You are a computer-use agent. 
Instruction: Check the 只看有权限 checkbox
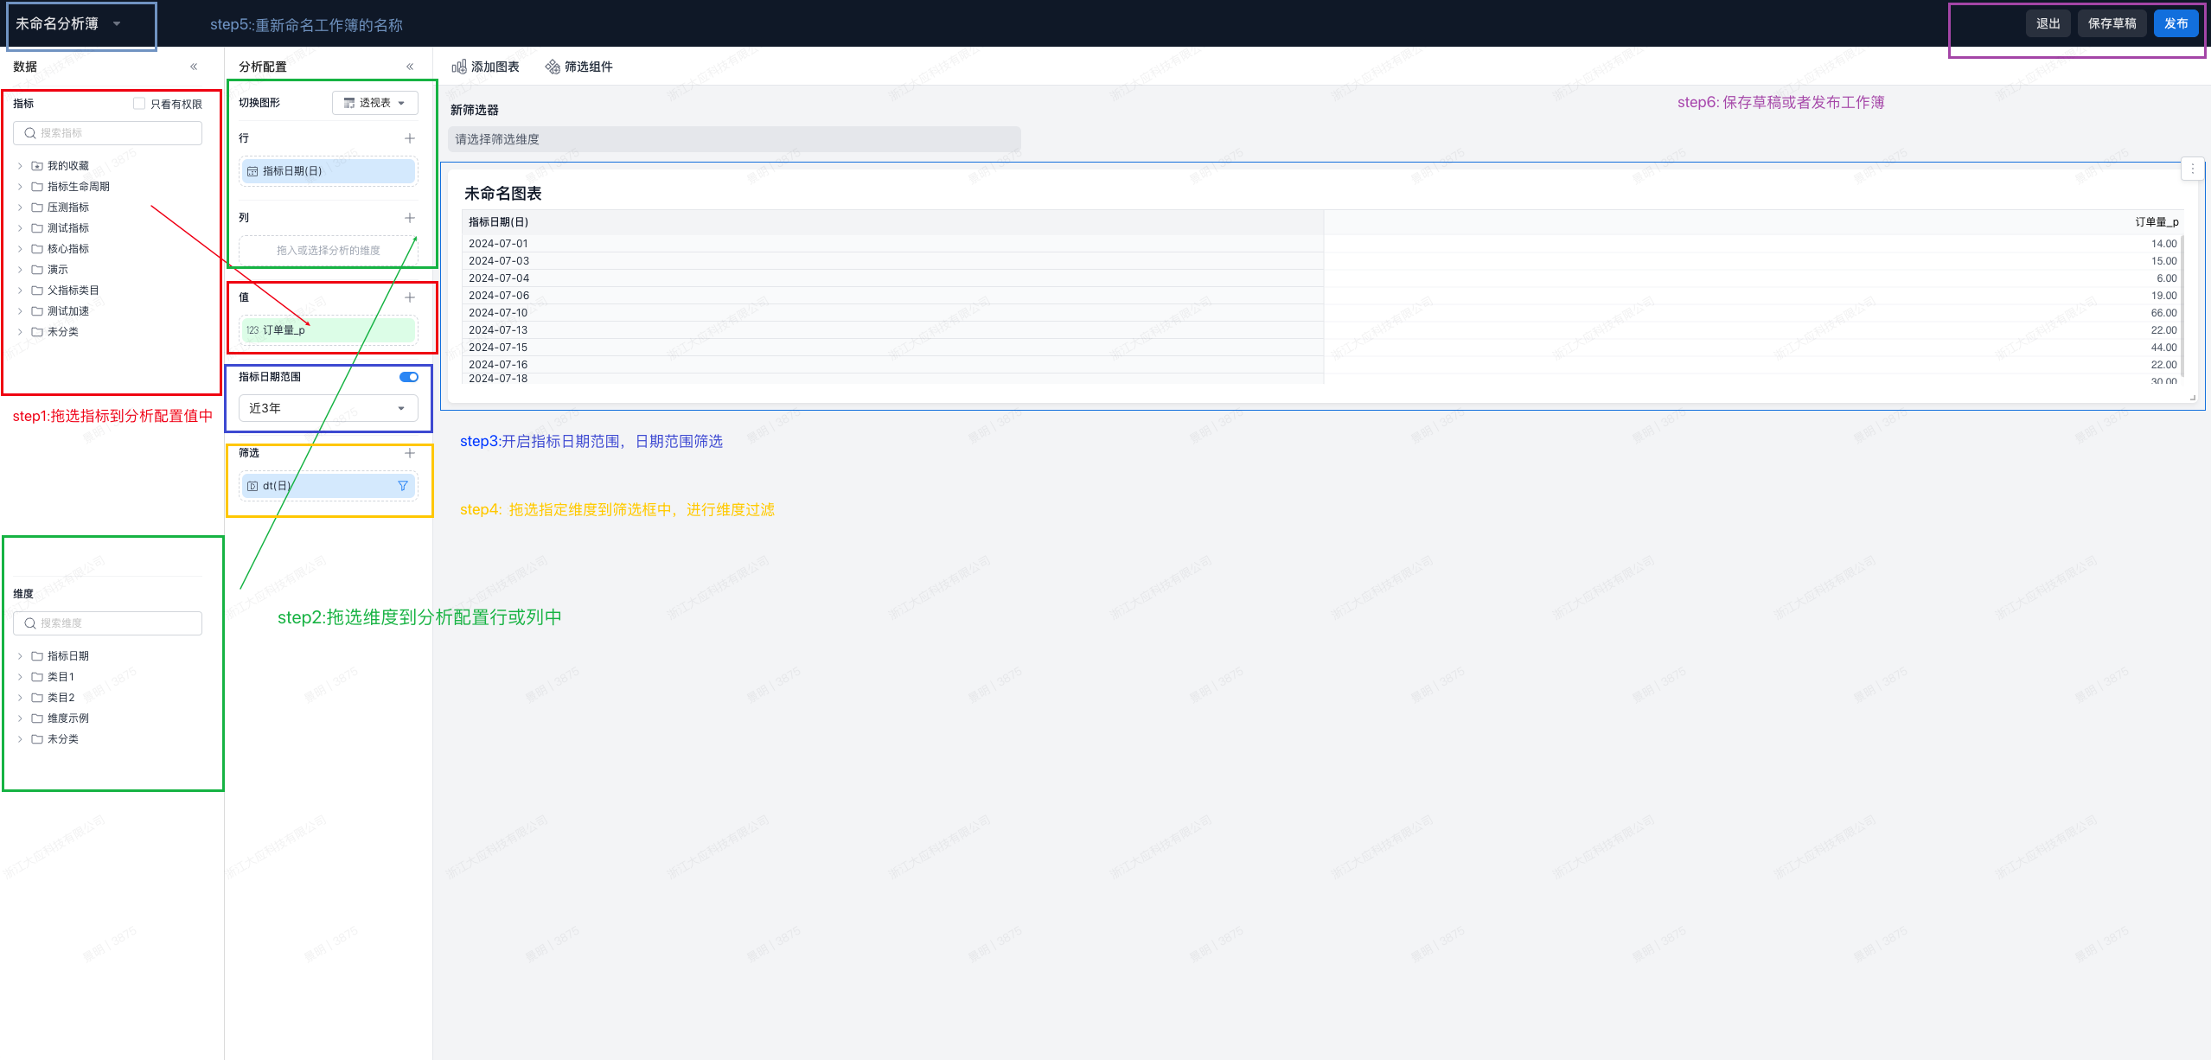pyautogui.click(x=139, y=104)
